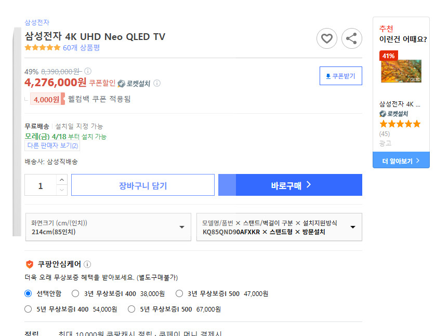This screenshot has width=435, height=336.
Task: Expand the 화면크기 screen size dropdown
Action: click(108, 227)
